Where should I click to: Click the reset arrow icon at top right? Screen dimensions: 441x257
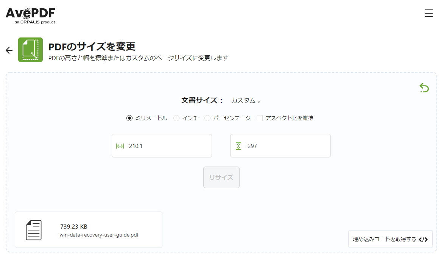[x=424, y=87]
